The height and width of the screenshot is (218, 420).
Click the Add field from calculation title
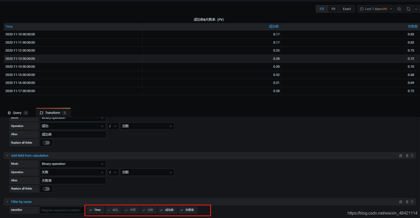[30, 156]
